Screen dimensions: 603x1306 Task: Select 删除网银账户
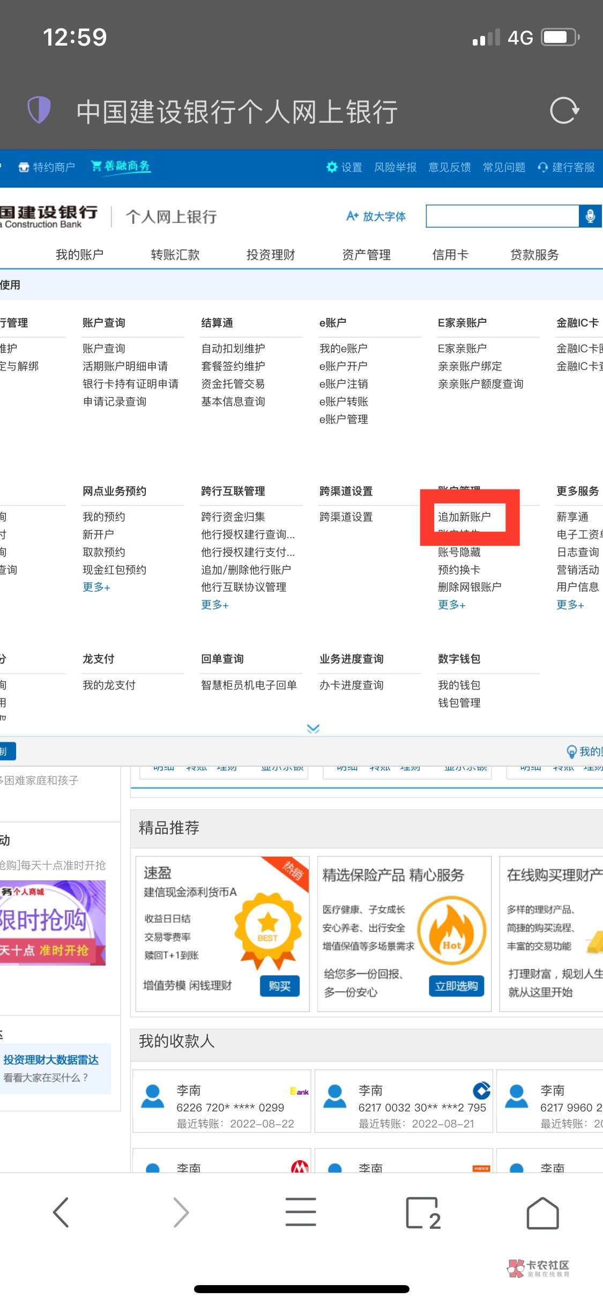coord(470,587)
